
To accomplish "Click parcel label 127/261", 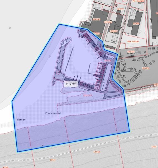I will pos(108,22).
